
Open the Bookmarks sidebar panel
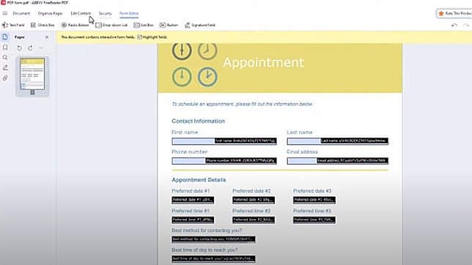[x=5, y=48]
